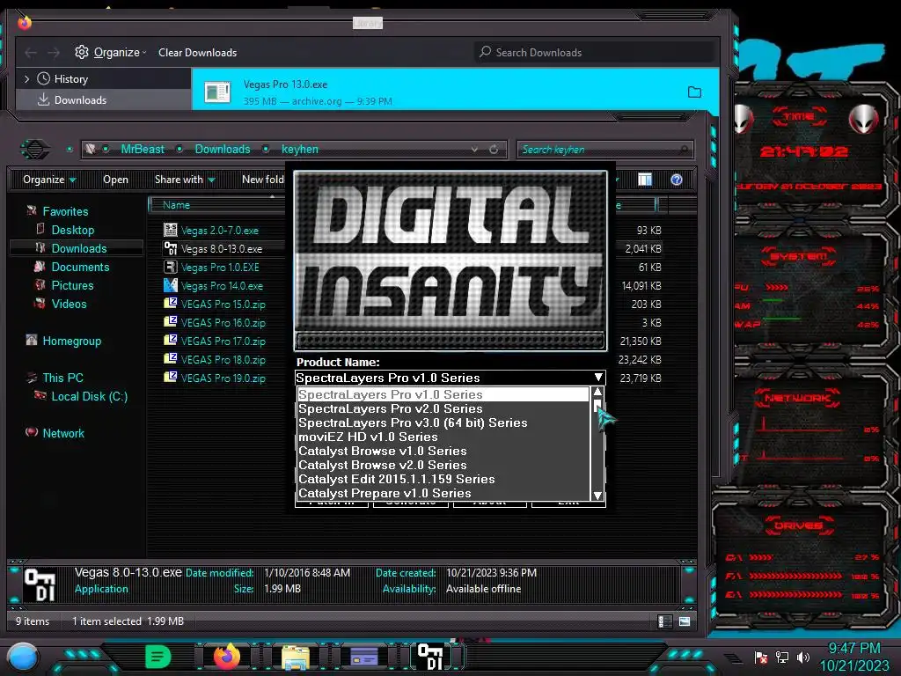Toggle the preview pane icon
The width and height of the screenshot is (901, 676).
[x=645, y=180]
